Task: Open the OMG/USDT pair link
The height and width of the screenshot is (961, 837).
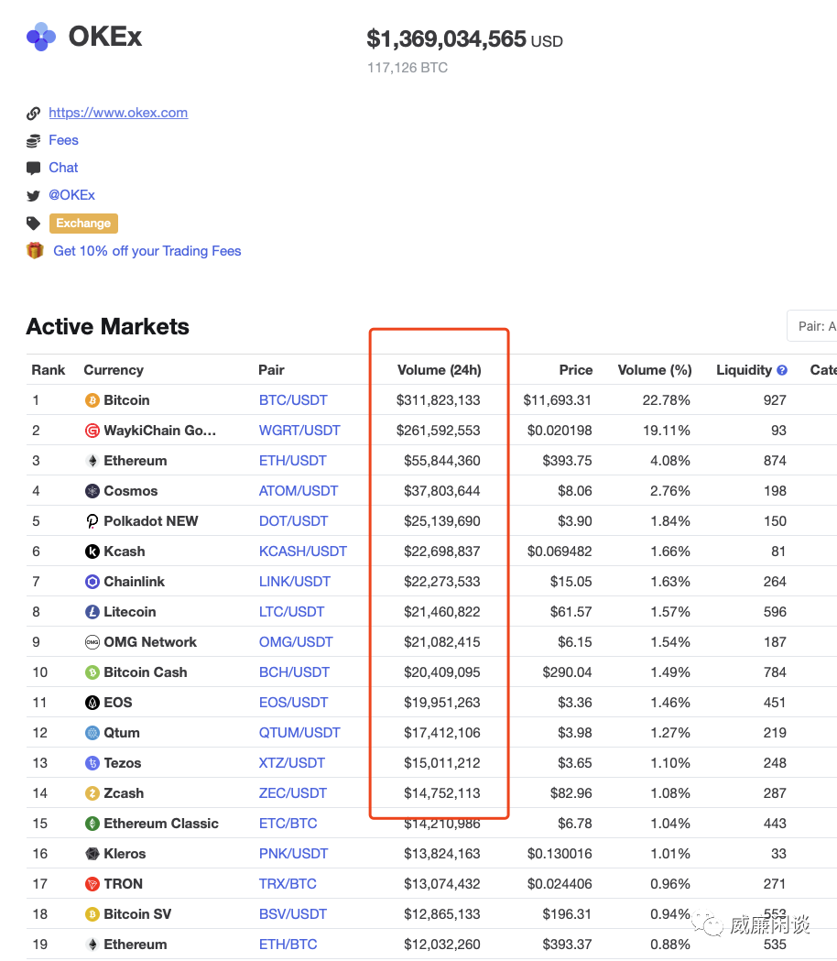Action: pyautogui.click(x=296, y=642)
